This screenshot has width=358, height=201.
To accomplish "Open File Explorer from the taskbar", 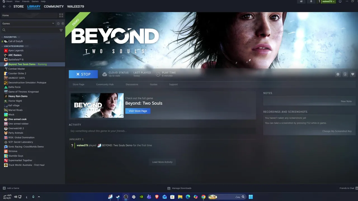I will (x=180, y=197).
